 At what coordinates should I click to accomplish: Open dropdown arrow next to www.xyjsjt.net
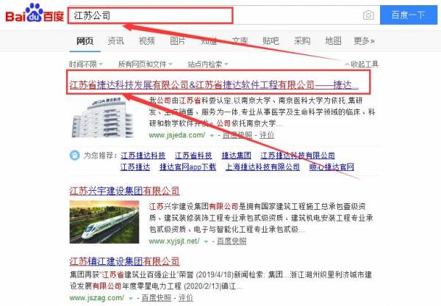(206, 241)
